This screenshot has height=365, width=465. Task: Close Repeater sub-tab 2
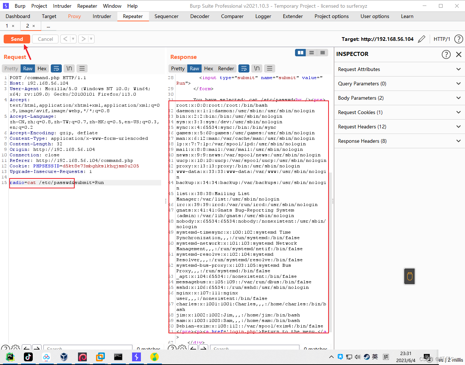[33, 26]
